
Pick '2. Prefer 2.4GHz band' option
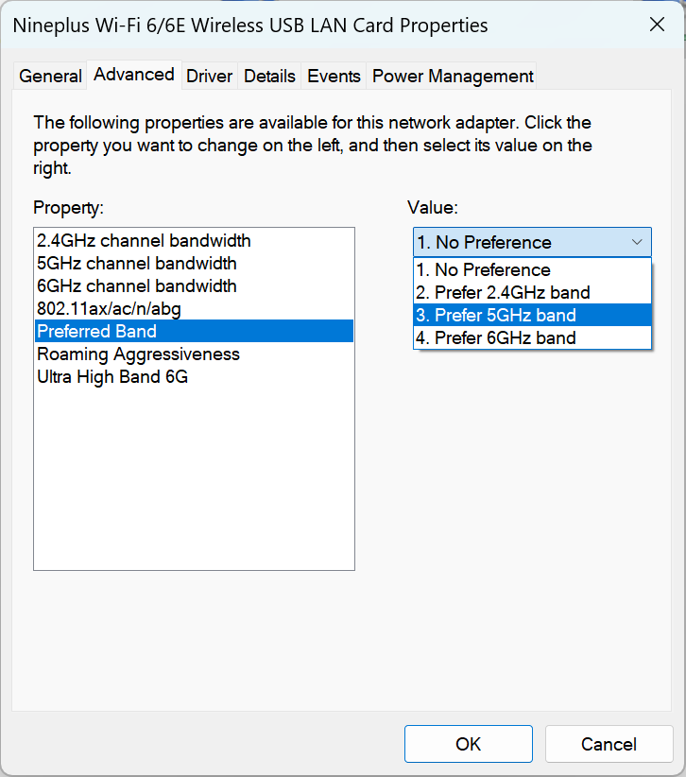pyautogui.click(x=533, y=293)
